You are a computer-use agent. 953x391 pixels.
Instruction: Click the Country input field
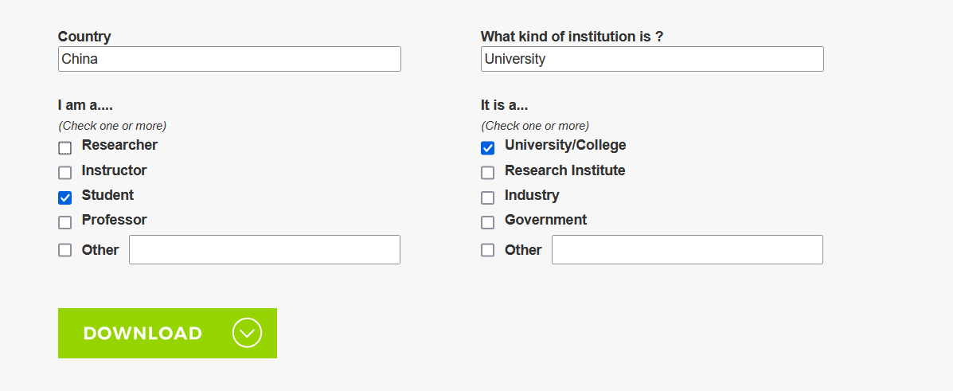(x=230, y=59)
